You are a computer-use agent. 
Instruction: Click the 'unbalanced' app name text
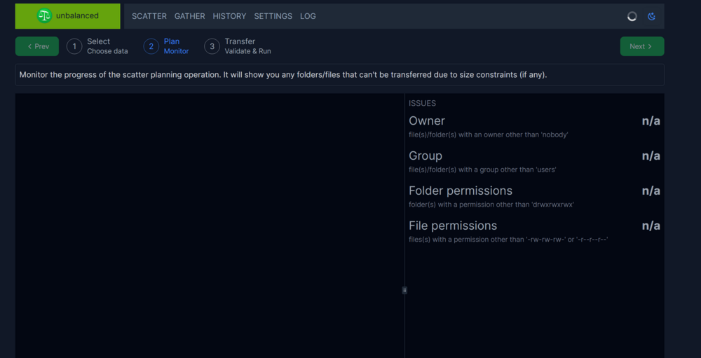tap(77, 16)
